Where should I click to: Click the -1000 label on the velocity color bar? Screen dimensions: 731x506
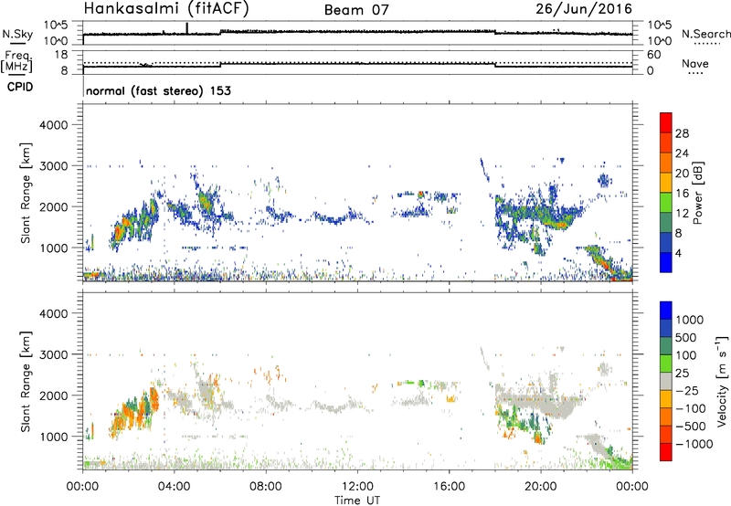click(694, 444)
